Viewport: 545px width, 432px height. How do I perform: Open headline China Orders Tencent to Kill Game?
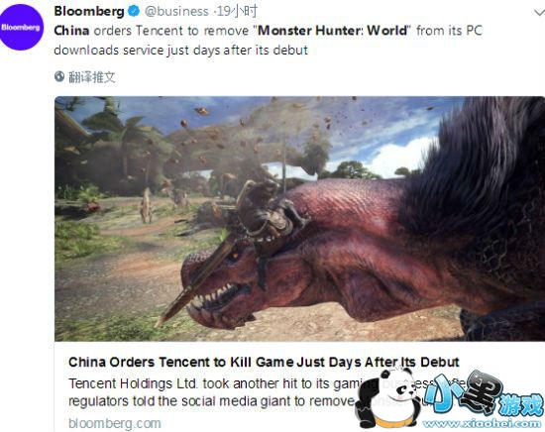[x=264, y=362]
